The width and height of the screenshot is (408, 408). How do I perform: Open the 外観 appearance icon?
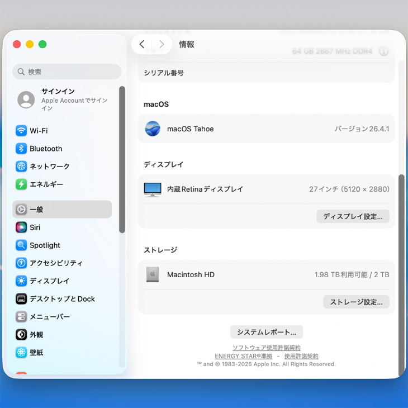tap(21, 335)
